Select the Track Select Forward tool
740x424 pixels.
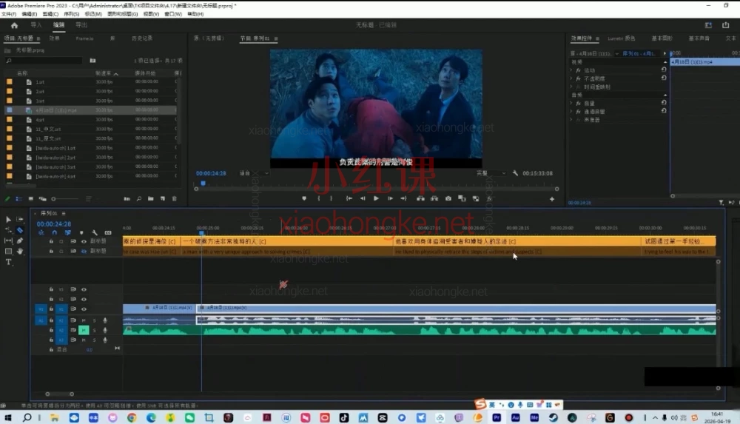[x=19, y=220]
